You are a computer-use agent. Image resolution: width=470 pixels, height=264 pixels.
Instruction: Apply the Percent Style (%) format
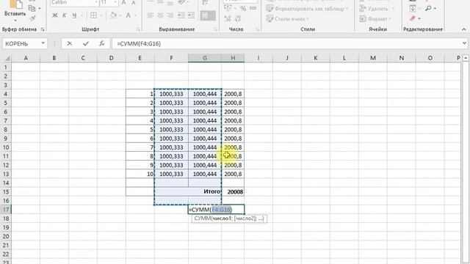(x=243, y=9)
